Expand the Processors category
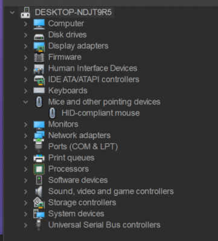 pyautogui.click(x=25, y=169)
